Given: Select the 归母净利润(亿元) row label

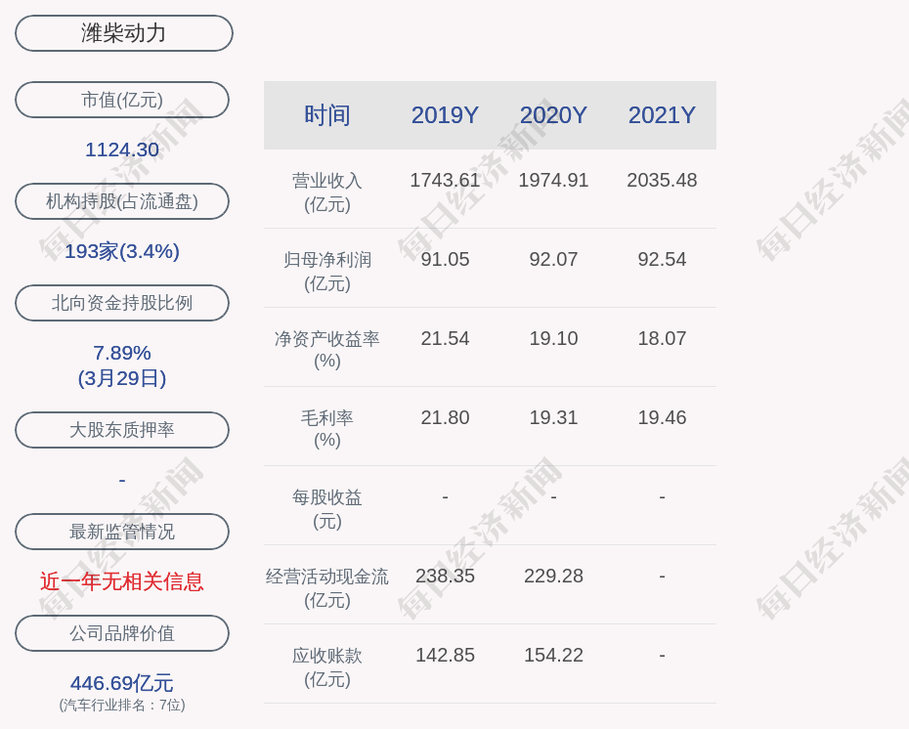Looking at the screenshot, I should (x=327, y=272).
